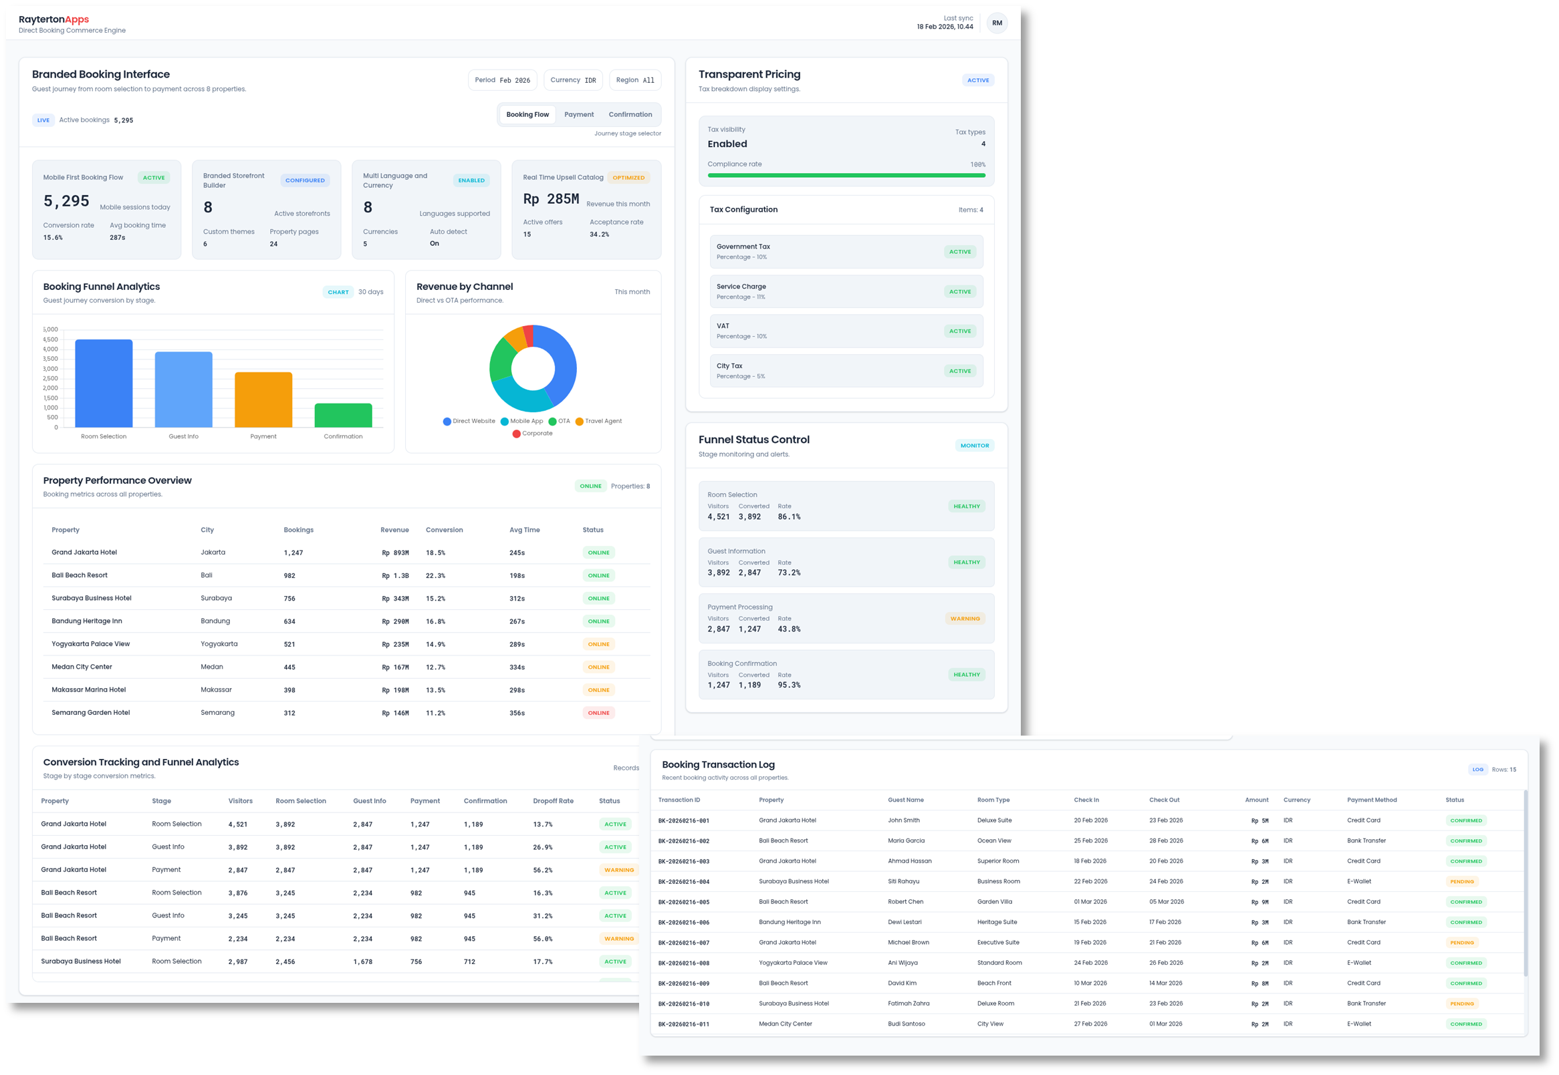This screenshot has width=1559, height=1075.
Task: Click the WARNING badge on Payment Processing stage
Action: pos(965,618)
